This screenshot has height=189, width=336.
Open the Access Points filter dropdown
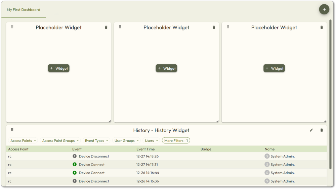point(23,141)
